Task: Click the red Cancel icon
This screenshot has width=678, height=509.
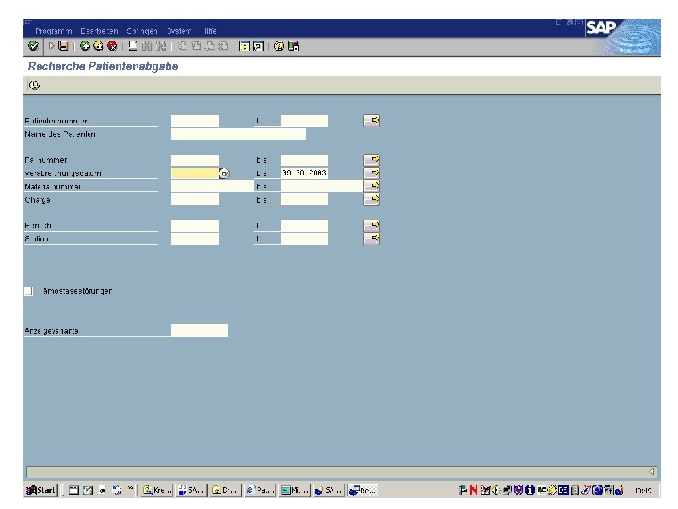Action: pos(112,46)
